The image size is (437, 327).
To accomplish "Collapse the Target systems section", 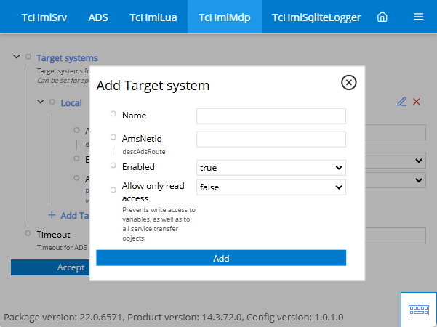I will tap(17, 57).
